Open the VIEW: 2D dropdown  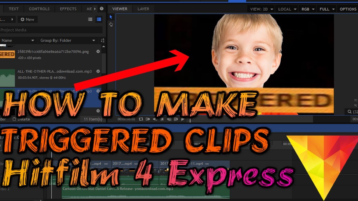pyautogui.click(x=261, y=9)
